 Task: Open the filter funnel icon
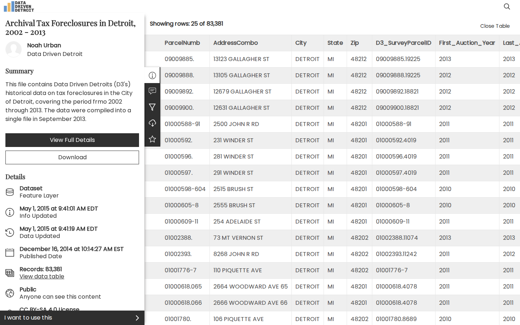tap(152, 107)
